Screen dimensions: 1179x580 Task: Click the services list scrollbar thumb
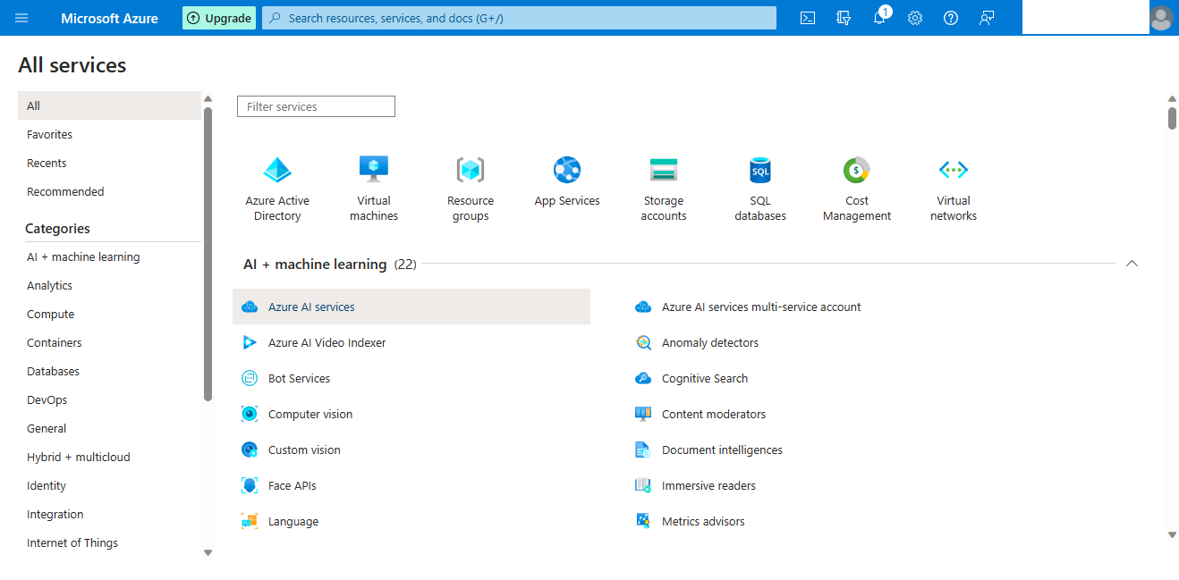click(1173, 118)
